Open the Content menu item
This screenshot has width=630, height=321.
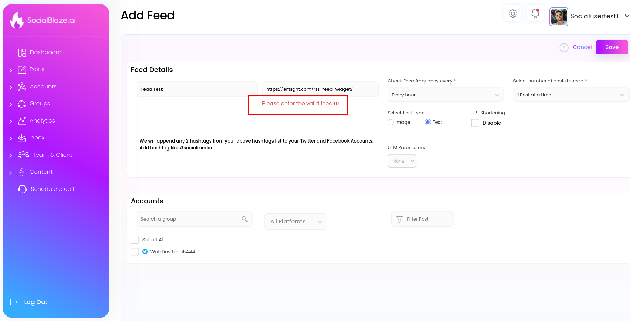(41, 172)
